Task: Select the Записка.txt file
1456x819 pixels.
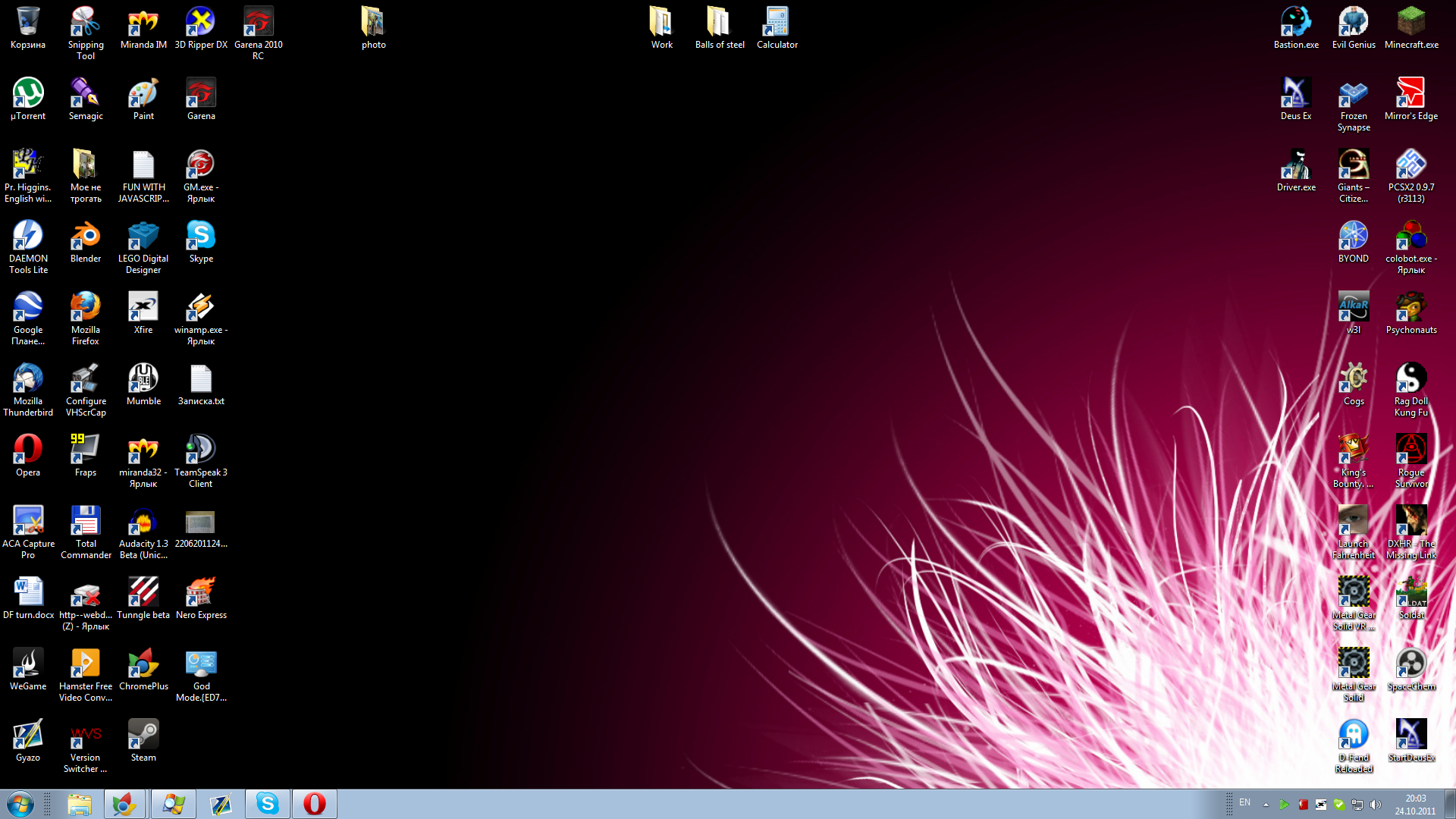Action: click(x=201, y=379)
